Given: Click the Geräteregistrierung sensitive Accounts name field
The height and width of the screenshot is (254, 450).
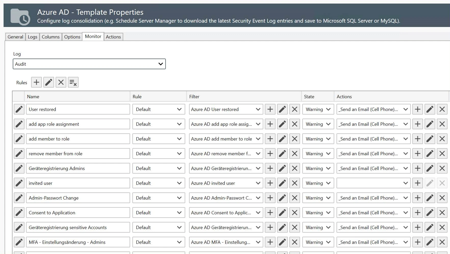Looking at the screenshot, I should point(78,227).
